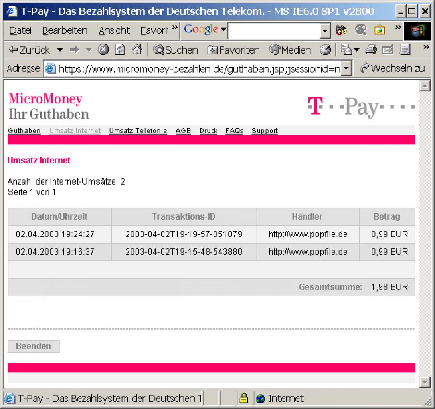
Task: Click the Google toolbar binoculars search icon
Action: point(341,30)
